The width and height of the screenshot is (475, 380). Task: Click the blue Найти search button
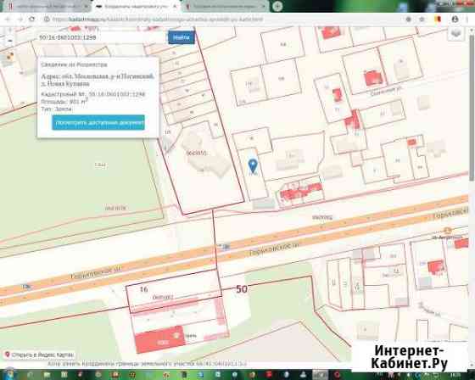pos(182,37)
